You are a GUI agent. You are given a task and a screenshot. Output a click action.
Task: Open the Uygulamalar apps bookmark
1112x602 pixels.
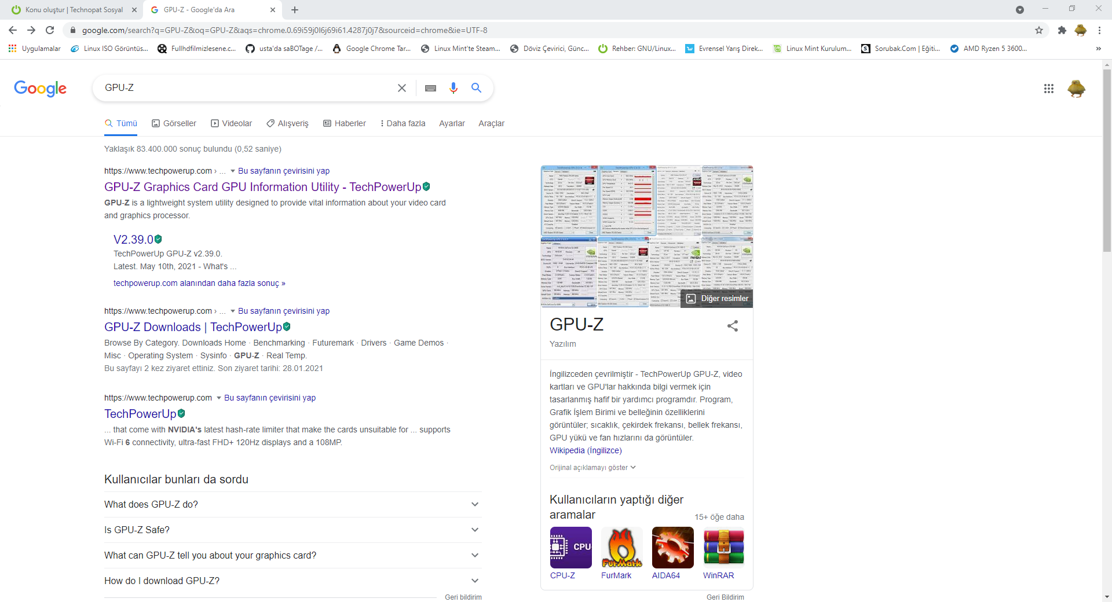click(35, 49)
